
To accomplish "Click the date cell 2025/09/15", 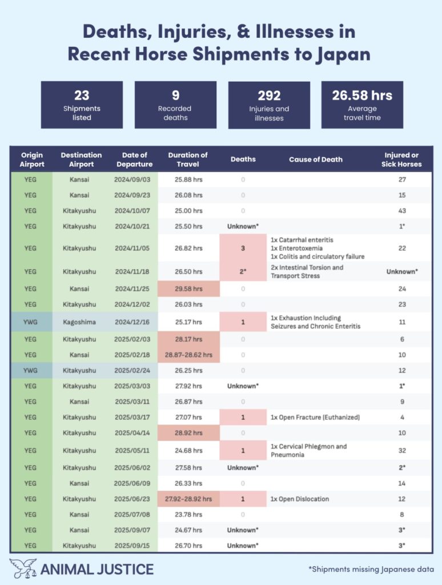I will tap(132, 546).
